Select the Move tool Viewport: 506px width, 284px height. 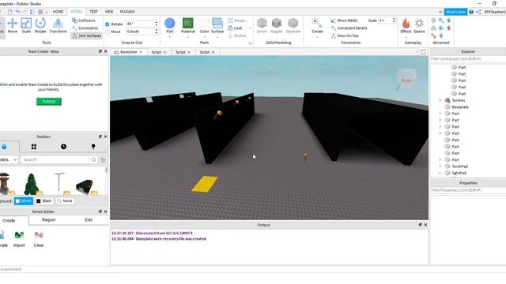tap(13, 25)
